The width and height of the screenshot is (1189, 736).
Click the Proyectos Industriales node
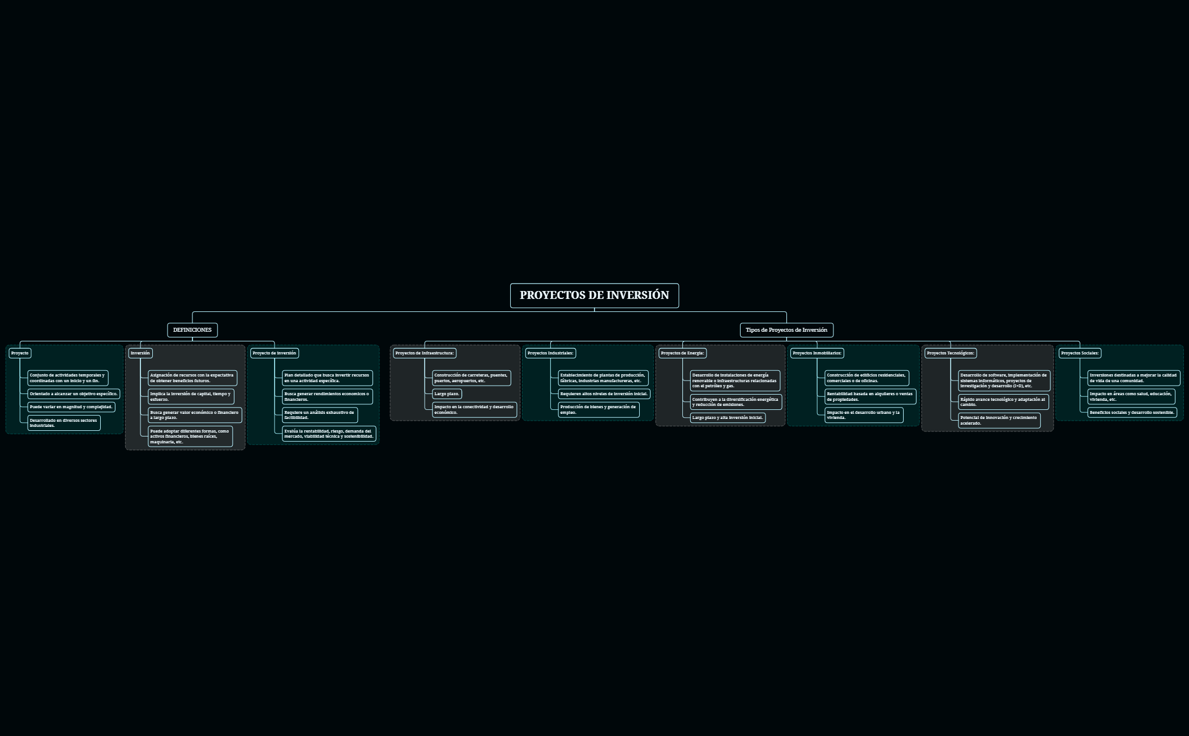point(550,353)
